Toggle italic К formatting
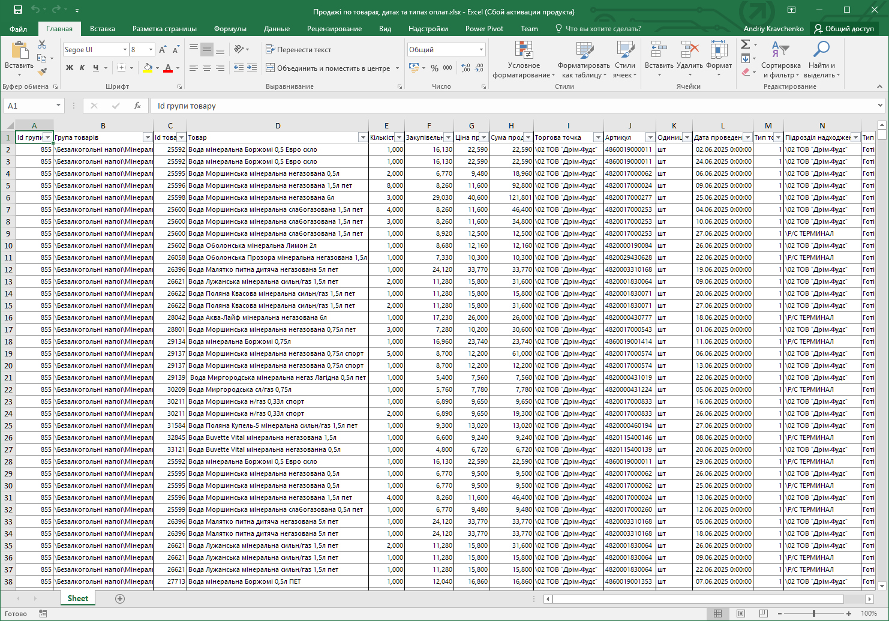 point(82,68)
